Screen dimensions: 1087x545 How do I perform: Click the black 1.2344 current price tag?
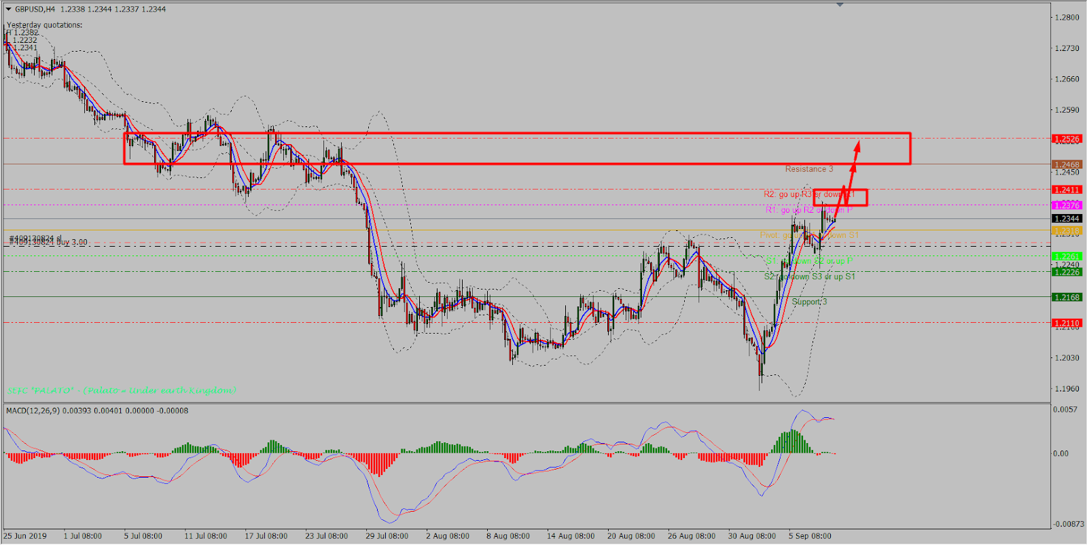click(1066, 219)
